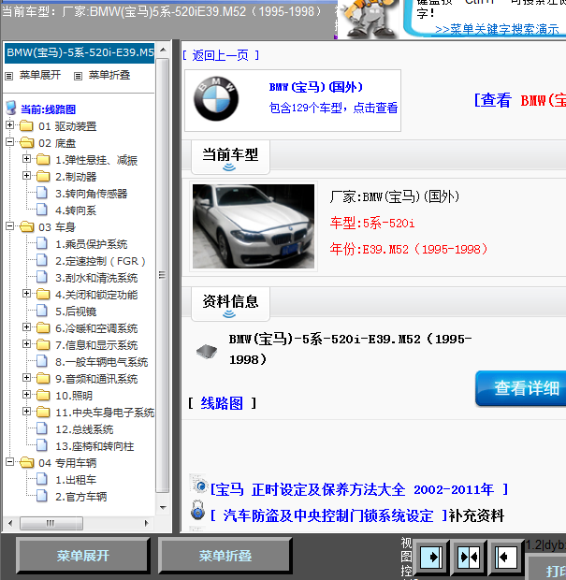Click 包含129个车型，点击查看 link
This screenshot has height=580, width=566.
pos(333,108)
